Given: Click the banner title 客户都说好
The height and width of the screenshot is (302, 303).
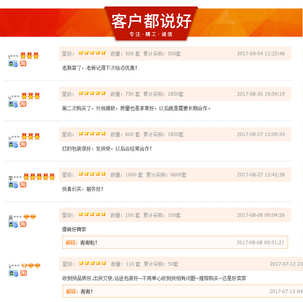Looking at the screenshot, I should click(x=151, y=21).
